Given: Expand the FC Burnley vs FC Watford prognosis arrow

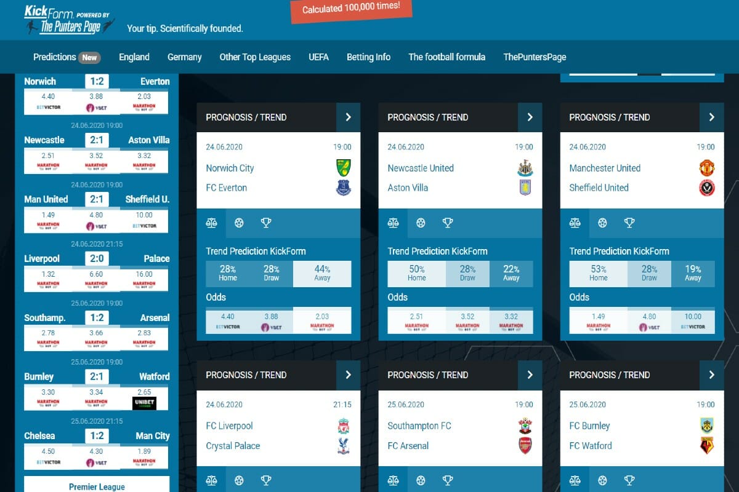Looking at the screenshot, I should (711, 375).
